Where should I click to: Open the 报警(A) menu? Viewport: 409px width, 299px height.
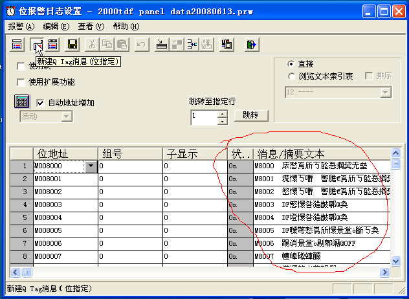[21, 27]
